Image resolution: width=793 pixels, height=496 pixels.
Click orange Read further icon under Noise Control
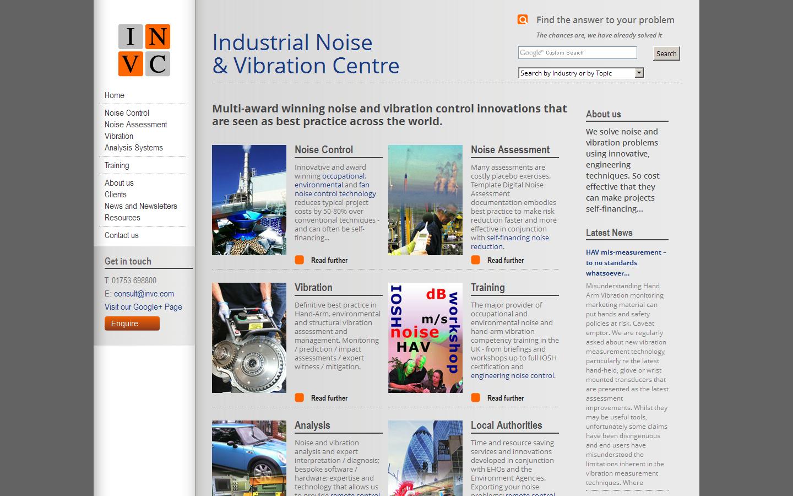click(299, 260)
